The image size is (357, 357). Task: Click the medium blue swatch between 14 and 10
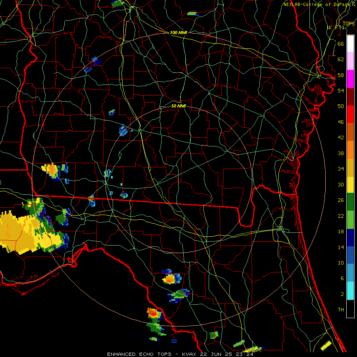pyautogui.click(x=350, y=255)
